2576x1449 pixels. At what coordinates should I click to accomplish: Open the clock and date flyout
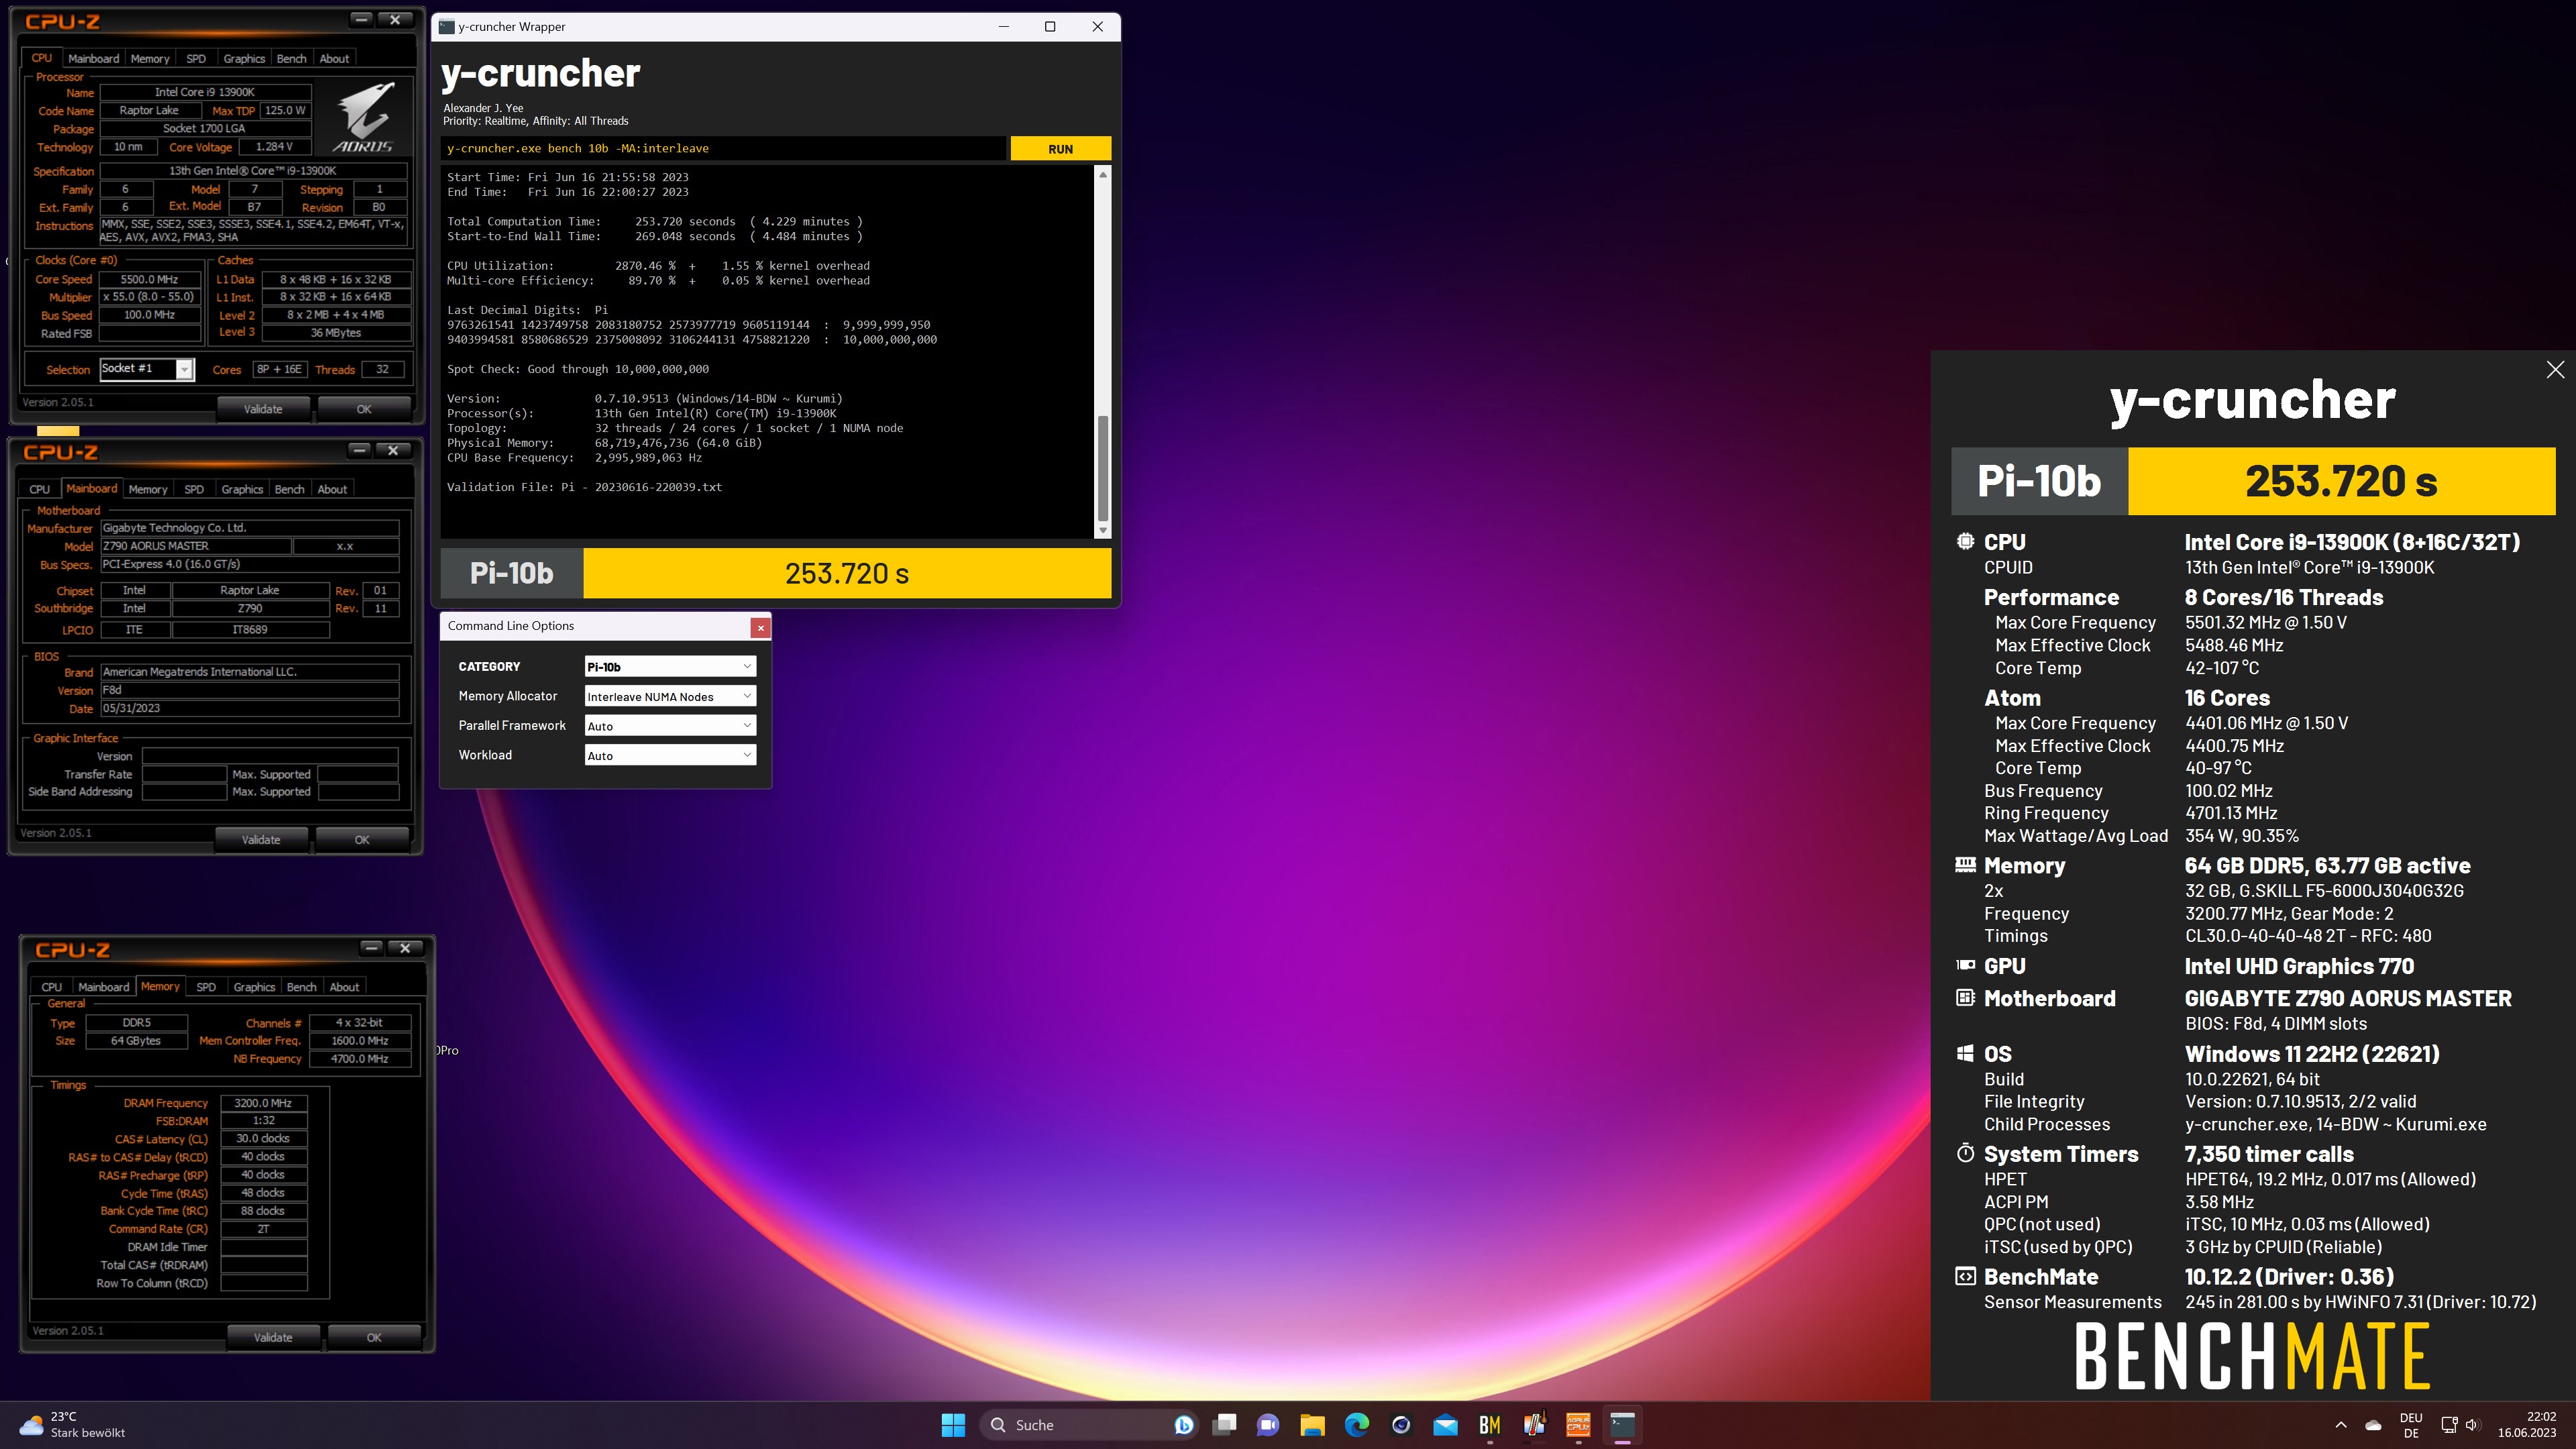[2527, 1425]
